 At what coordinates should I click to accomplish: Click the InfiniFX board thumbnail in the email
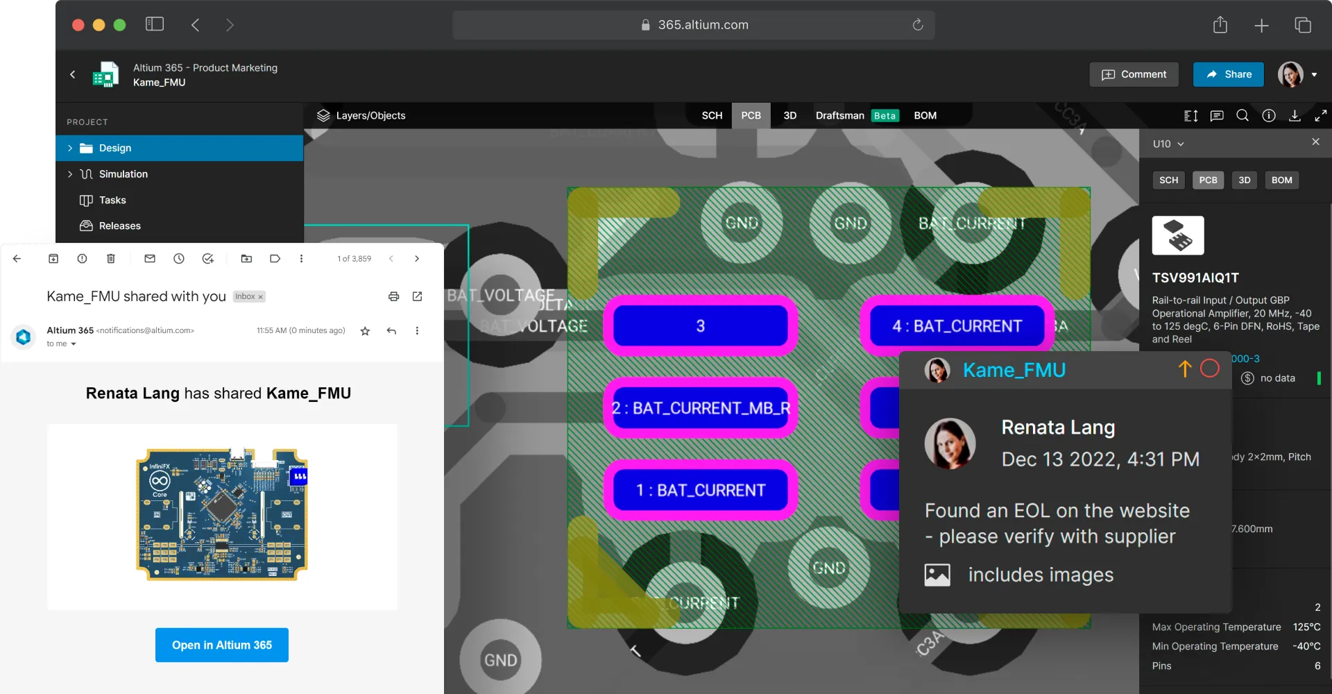(x=221, y=514)
